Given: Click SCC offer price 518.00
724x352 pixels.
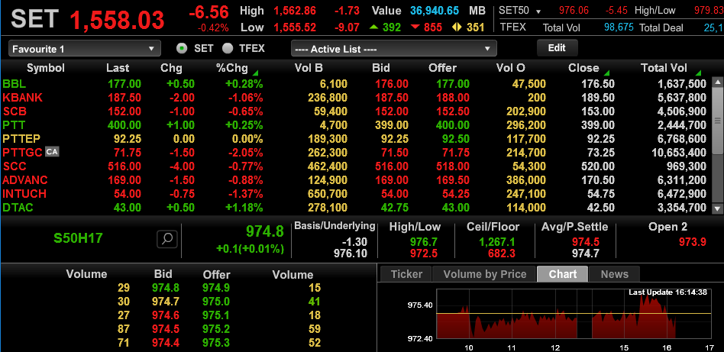Looking at the screenshot, I should click(452, 166).
